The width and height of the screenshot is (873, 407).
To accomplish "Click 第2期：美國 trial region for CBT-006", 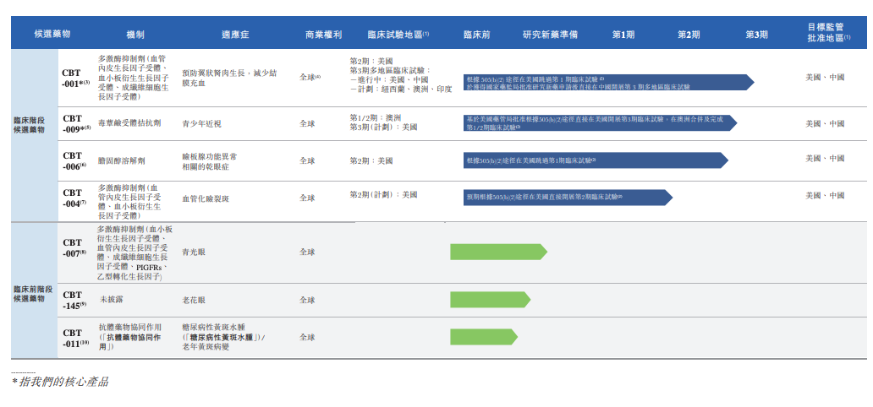I will (371, 160).
